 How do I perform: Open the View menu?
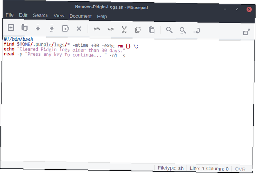coord(59,16)
